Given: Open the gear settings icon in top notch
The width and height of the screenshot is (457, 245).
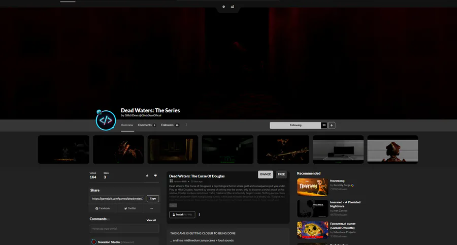Looking at the screenshot, I should click(223, 7).
